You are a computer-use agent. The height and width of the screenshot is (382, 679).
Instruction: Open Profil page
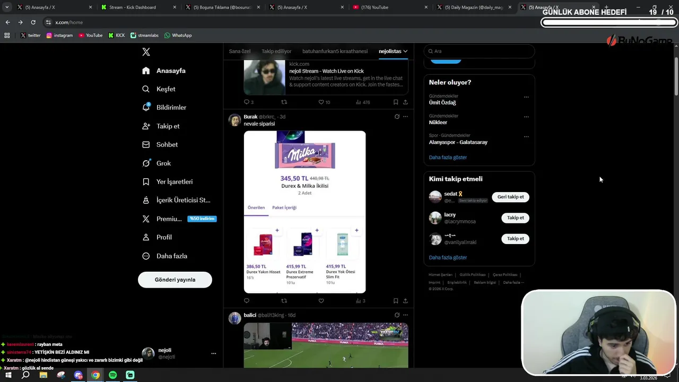(157, 237)
